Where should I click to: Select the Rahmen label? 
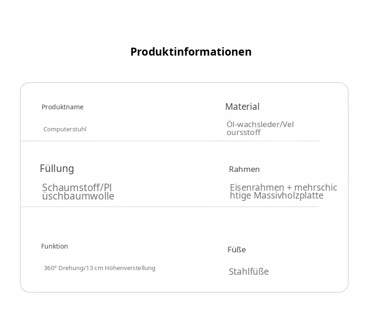(244, 169)
